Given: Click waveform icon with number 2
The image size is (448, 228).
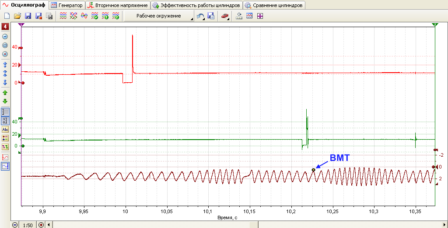Looking at the screenshot, I should click(x=115, y=16).
